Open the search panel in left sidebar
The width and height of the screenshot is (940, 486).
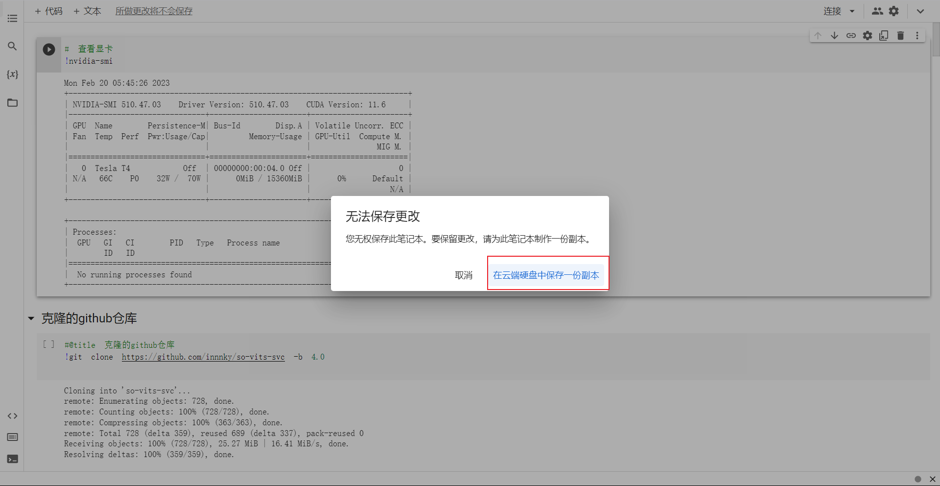12,46
